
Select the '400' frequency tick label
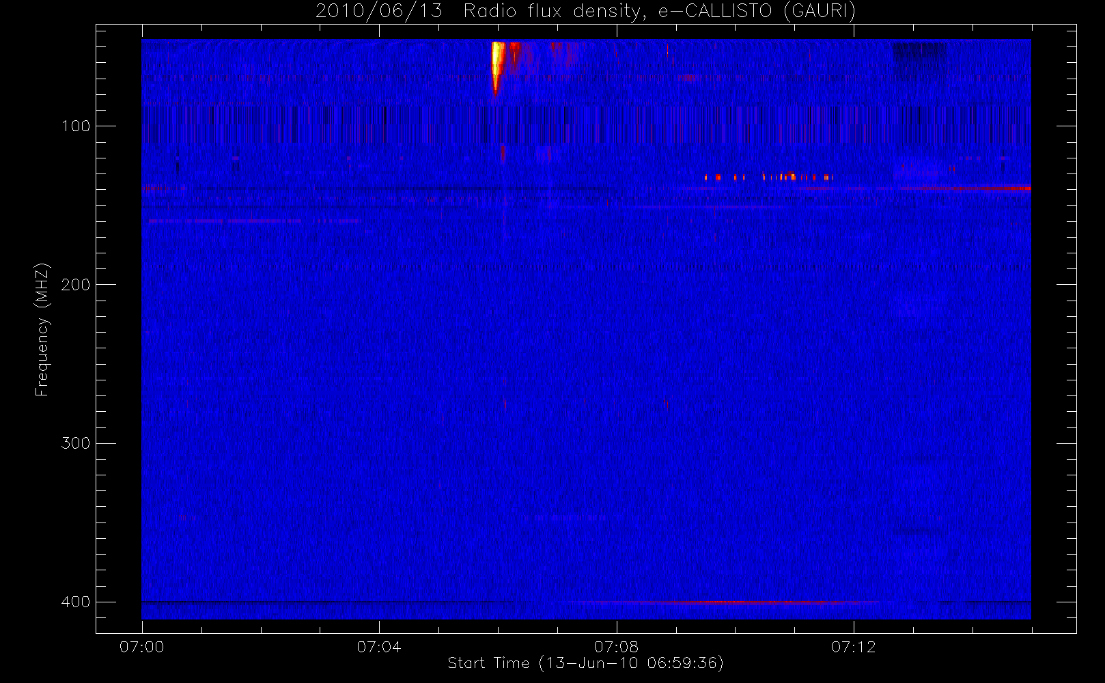(x=76, y=602)
